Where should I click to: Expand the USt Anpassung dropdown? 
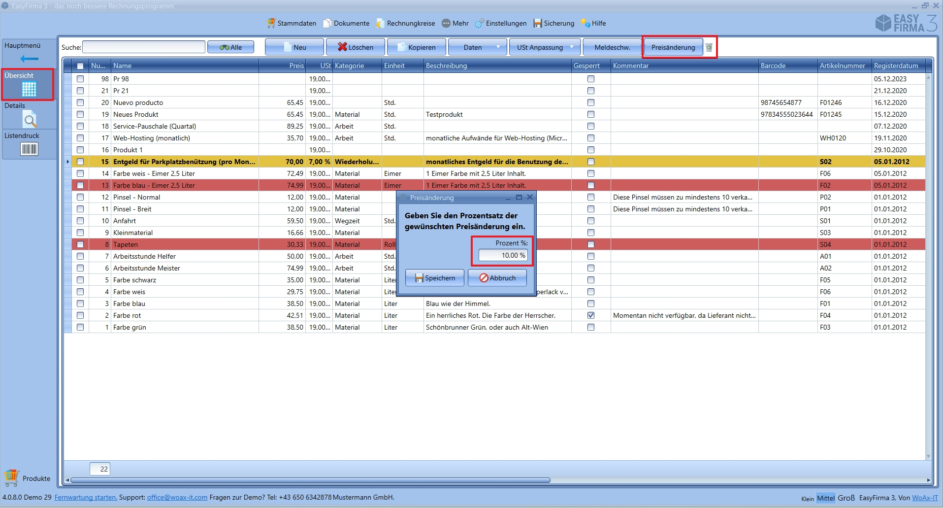pyautogui.click(x=572, y=47)
